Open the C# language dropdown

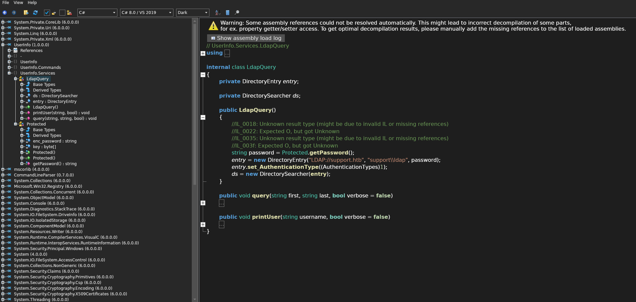[x=97, y=13]
